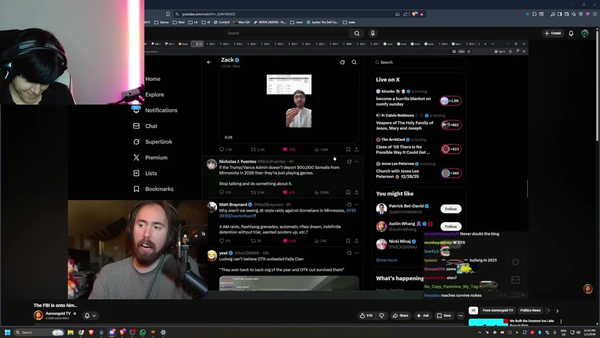
Task: Share Matt Braynard's post
Action: (x=356, y=241)
